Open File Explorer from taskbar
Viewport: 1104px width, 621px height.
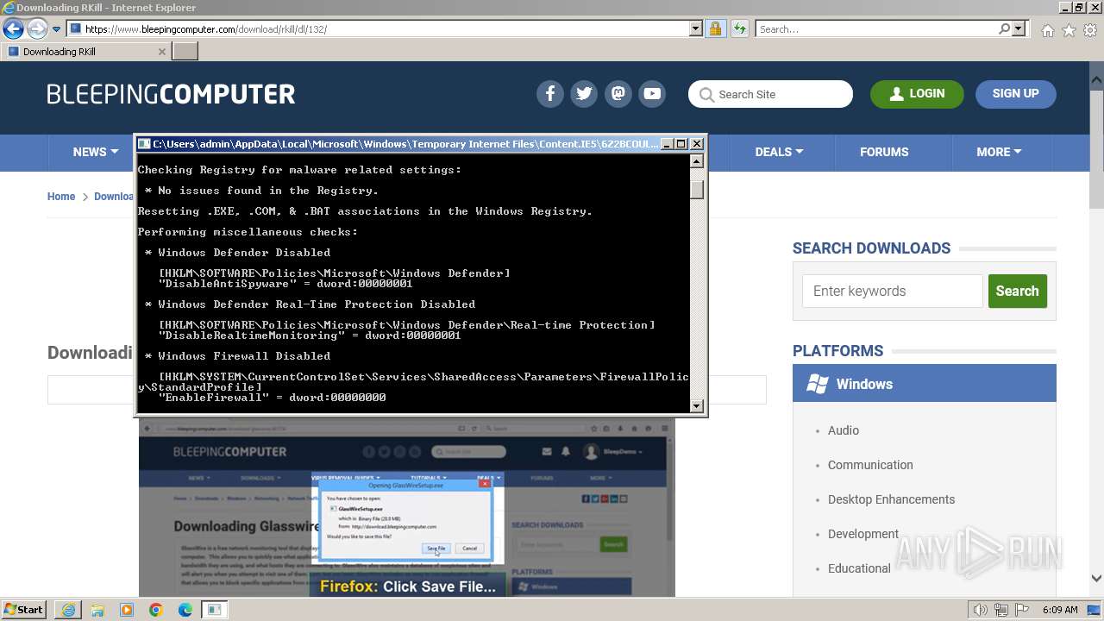[97, 610]
